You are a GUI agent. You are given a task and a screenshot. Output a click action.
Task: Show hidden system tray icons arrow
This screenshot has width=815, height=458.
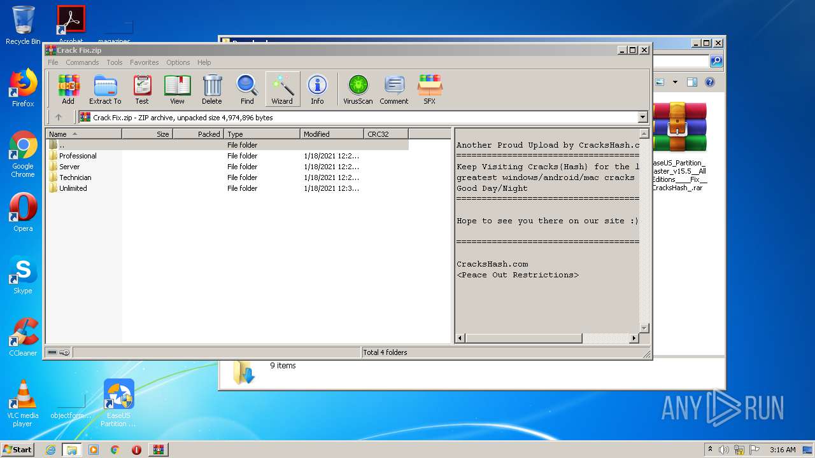coord(710,450)
